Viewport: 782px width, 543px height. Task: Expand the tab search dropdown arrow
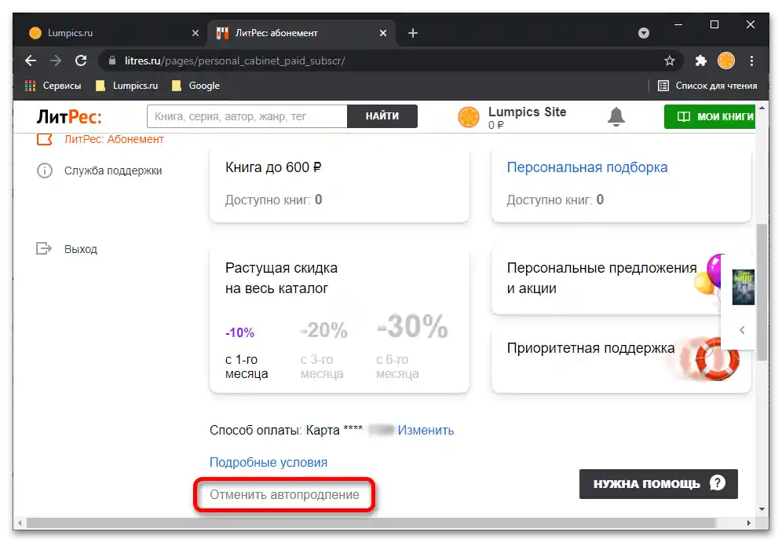644,33
